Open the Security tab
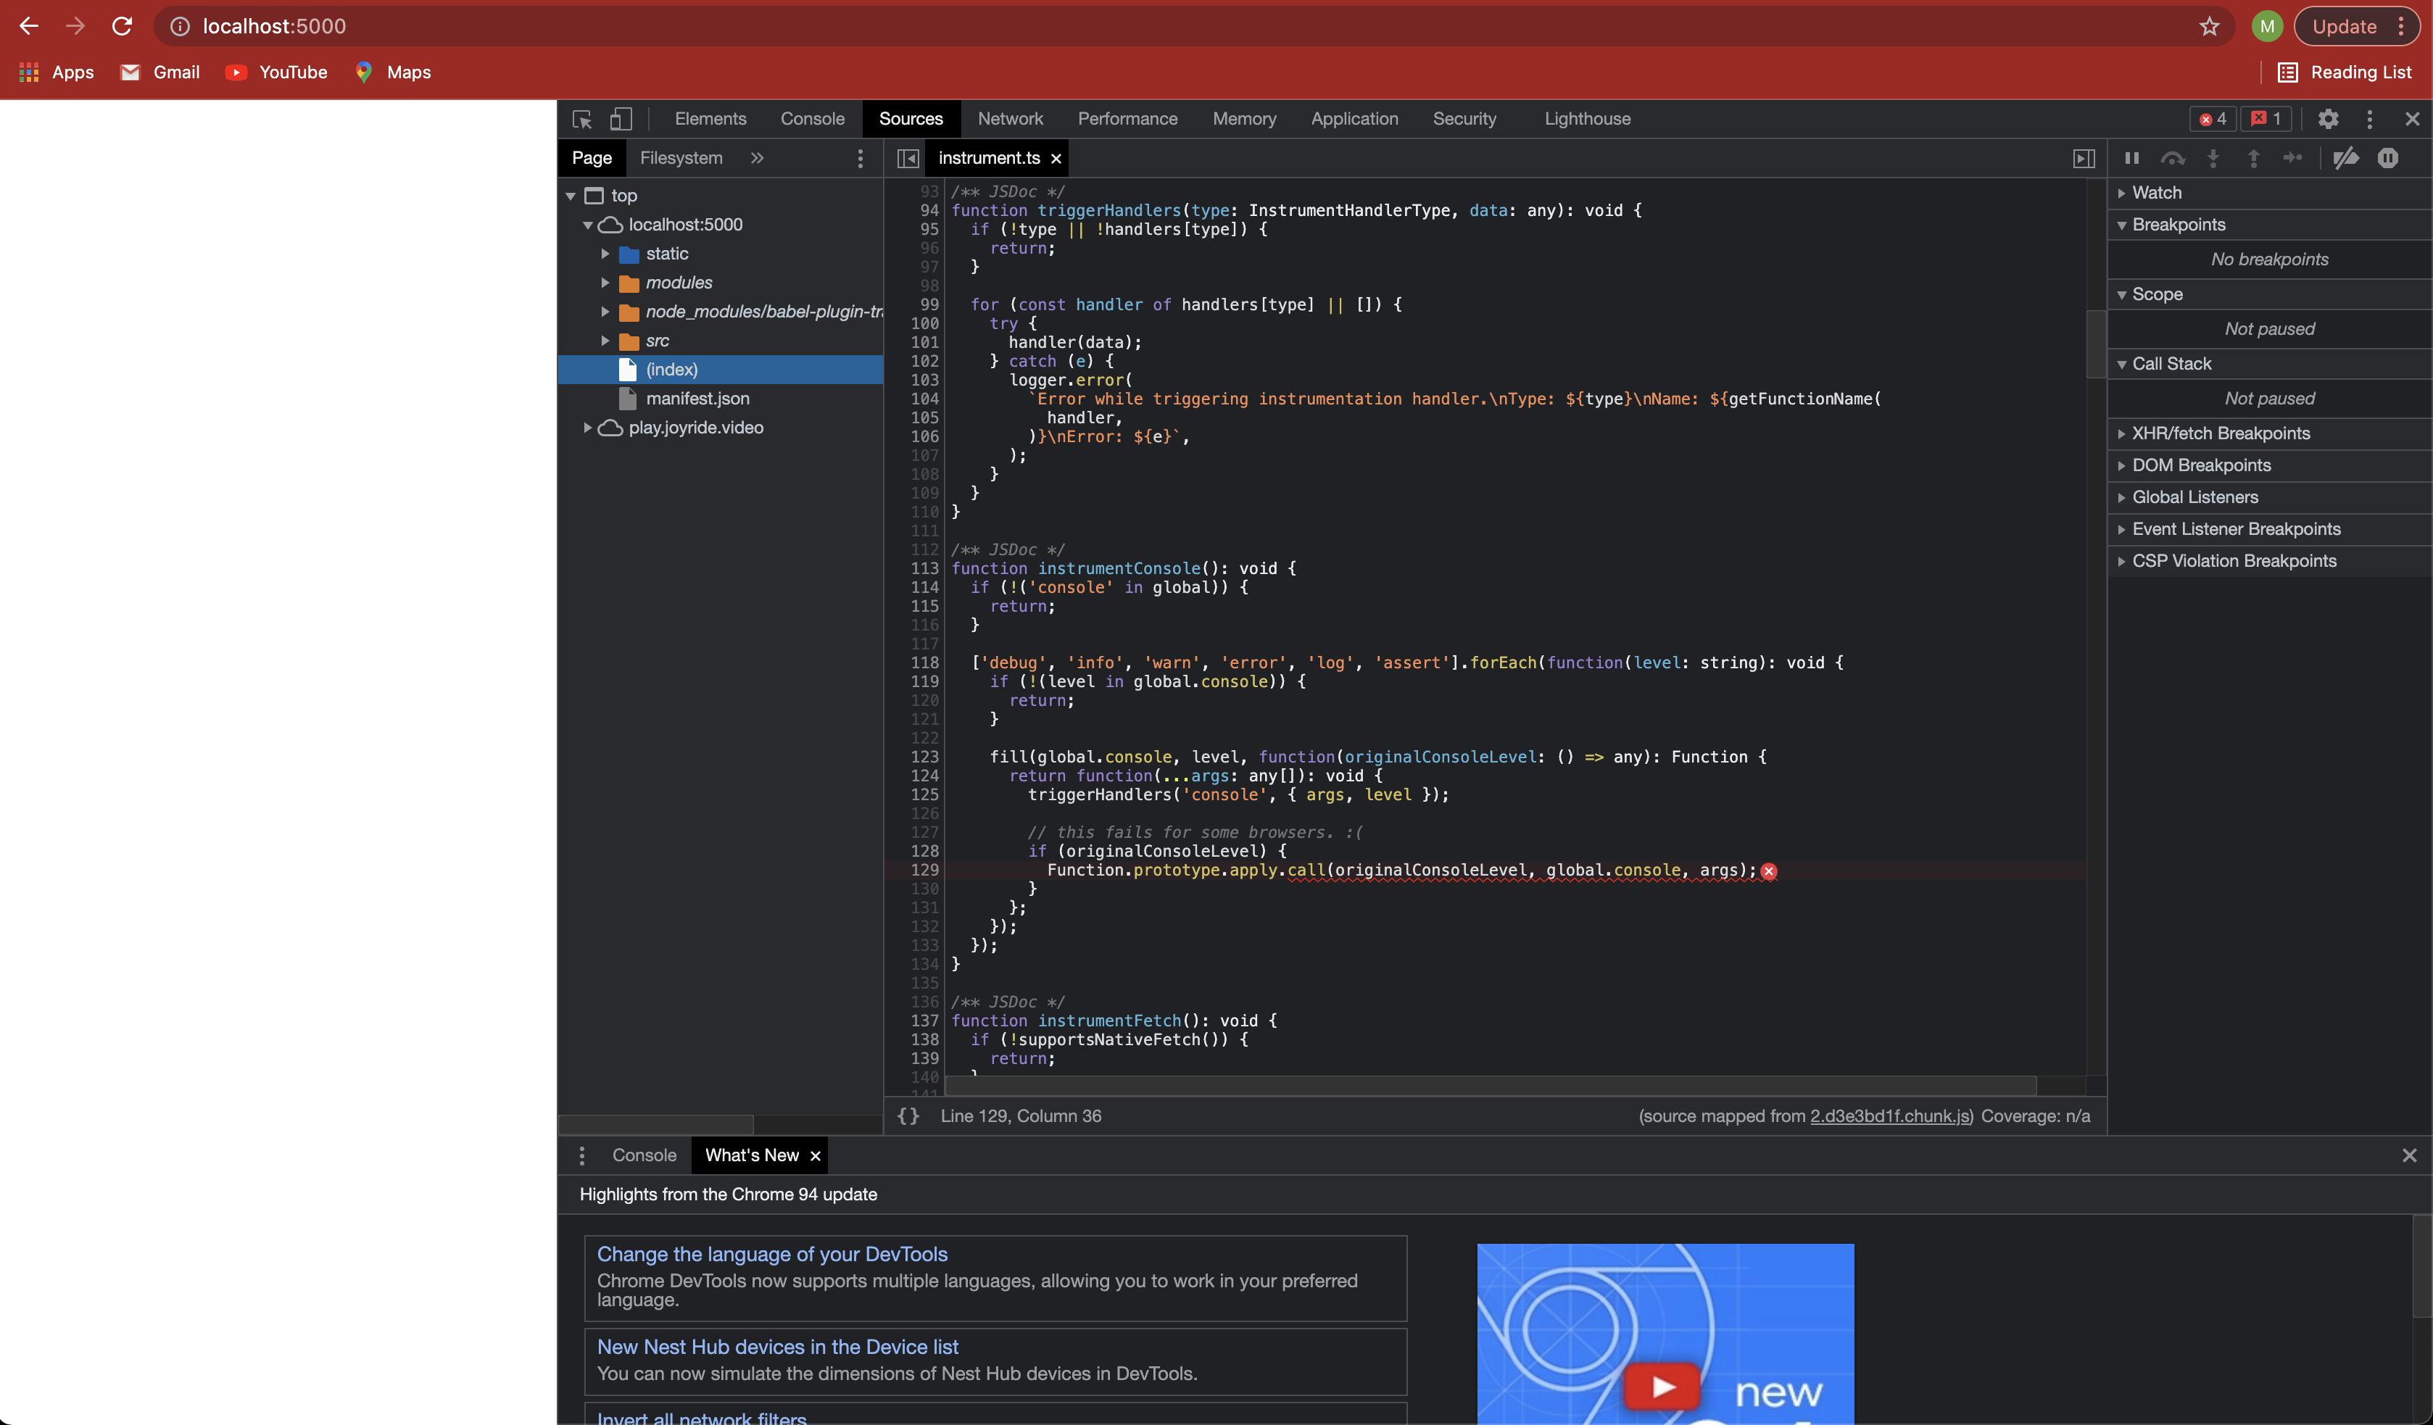2433x1425 pixels. (1464, 119)
